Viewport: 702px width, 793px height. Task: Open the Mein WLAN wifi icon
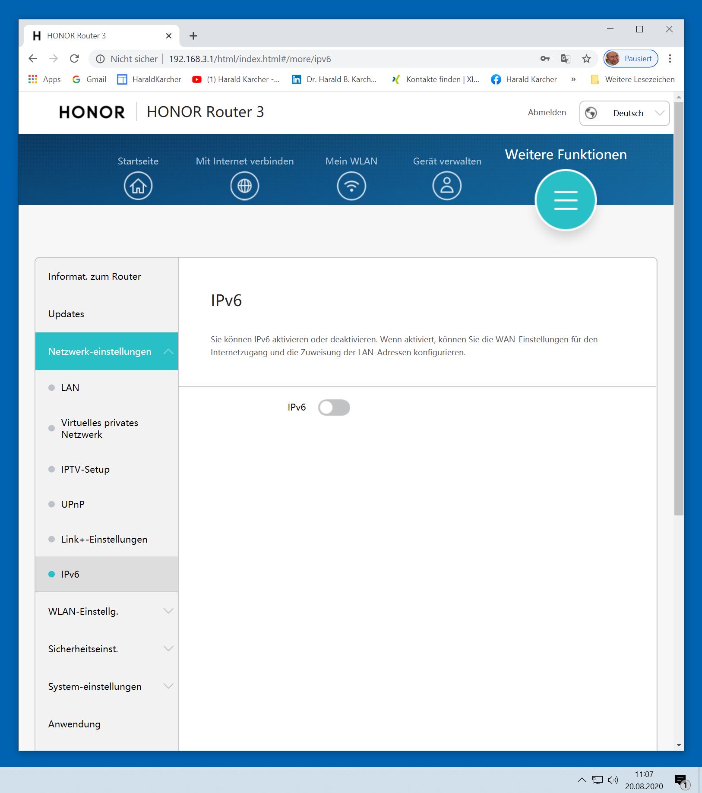coord(351,186)
